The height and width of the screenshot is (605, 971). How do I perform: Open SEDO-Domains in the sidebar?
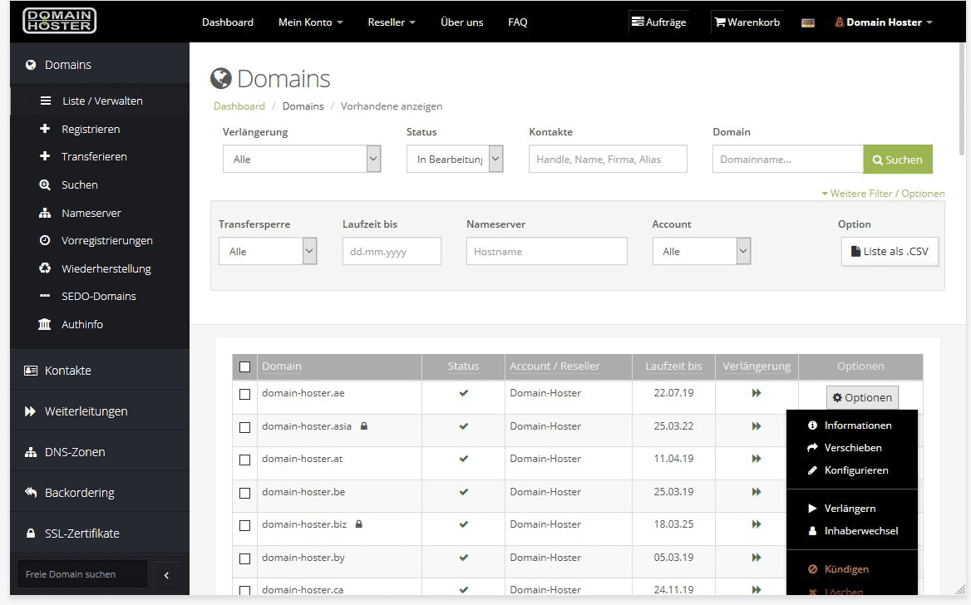[100, 296]
